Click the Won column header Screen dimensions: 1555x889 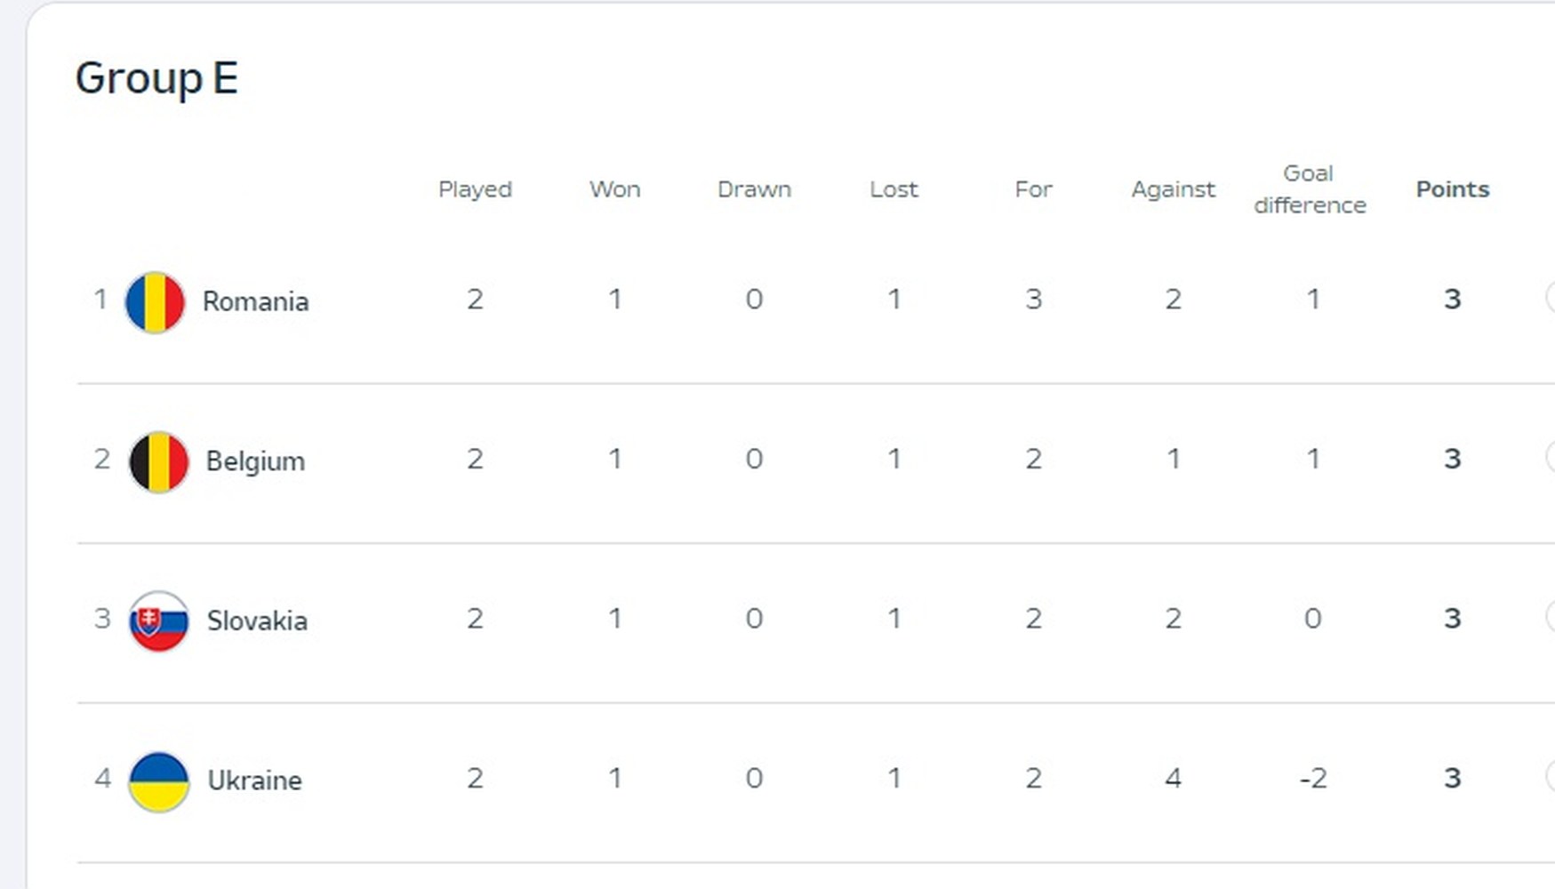(614, 189)
